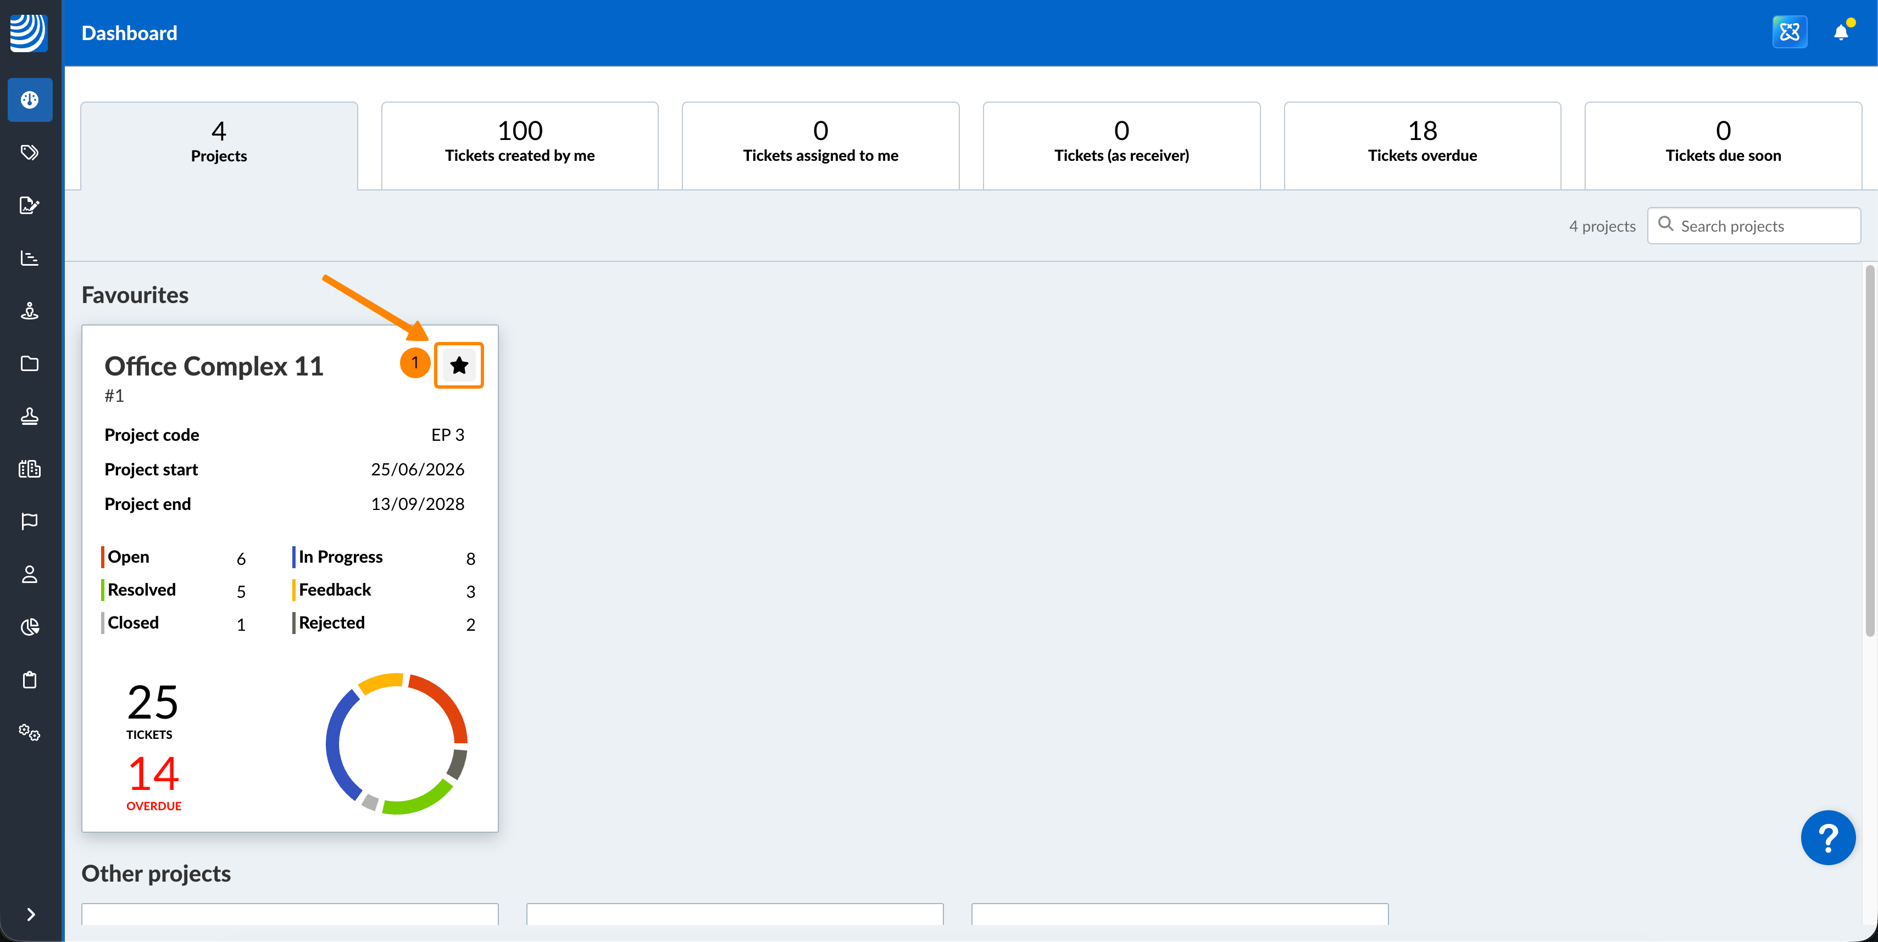This screenshot has height=942, width=1878.
Task: Click the vertical scrollbar on the right
Action: (1869, 452)
